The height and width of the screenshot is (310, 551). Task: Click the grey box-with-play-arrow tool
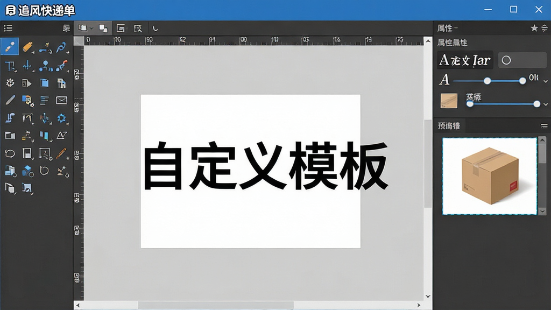click(x=27, y=83)
